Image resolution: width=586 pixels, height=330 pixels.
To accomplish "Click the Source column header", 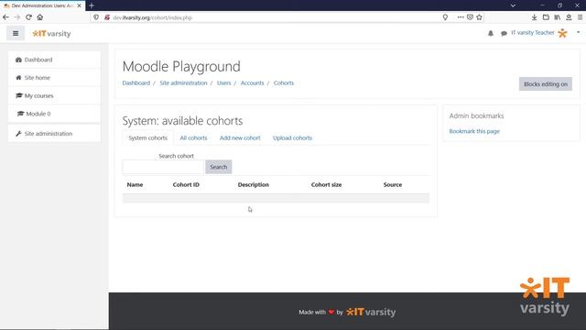I will point(393,185).
